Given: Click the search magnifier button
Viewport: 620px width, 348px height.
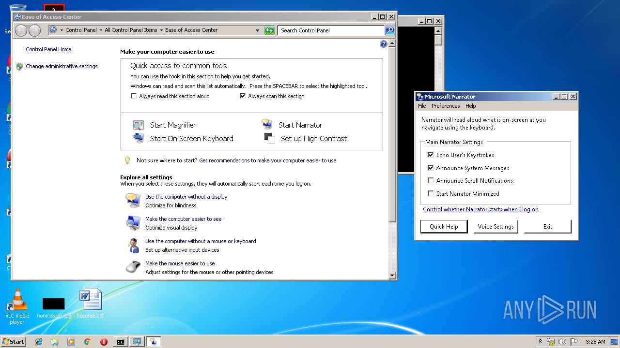Looking at the screenshot, I should click(390, 30).
